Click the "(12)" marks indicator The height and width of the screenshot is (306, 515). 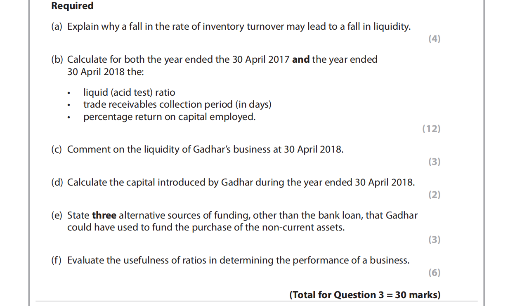tap(431, 129)
